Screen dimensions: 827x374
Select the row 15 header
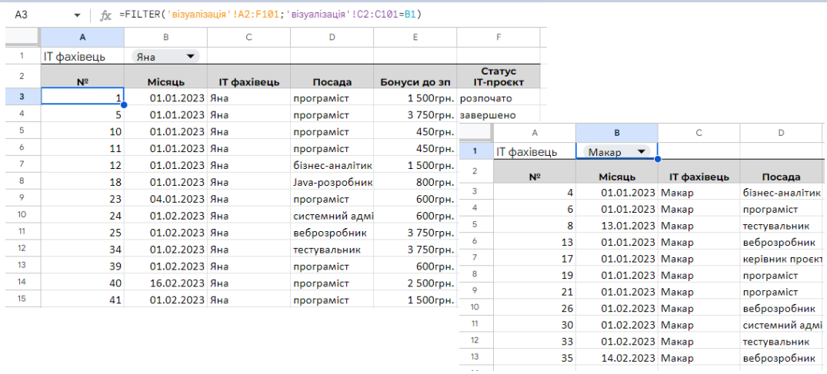coord(22,299)
